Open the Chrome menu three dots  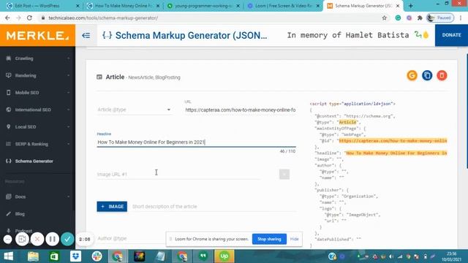pyautogui.click(x=461, y=18)
